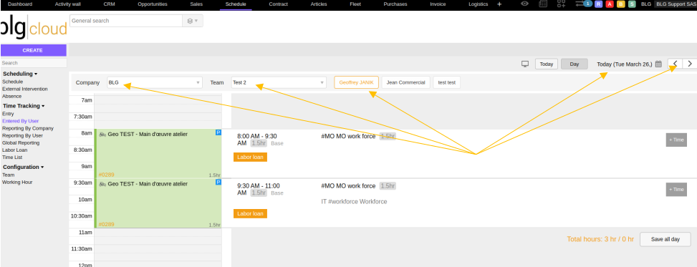The image size is (697, 267).
Task: Collapse the Scheduling section
Action: coord(20,74)
